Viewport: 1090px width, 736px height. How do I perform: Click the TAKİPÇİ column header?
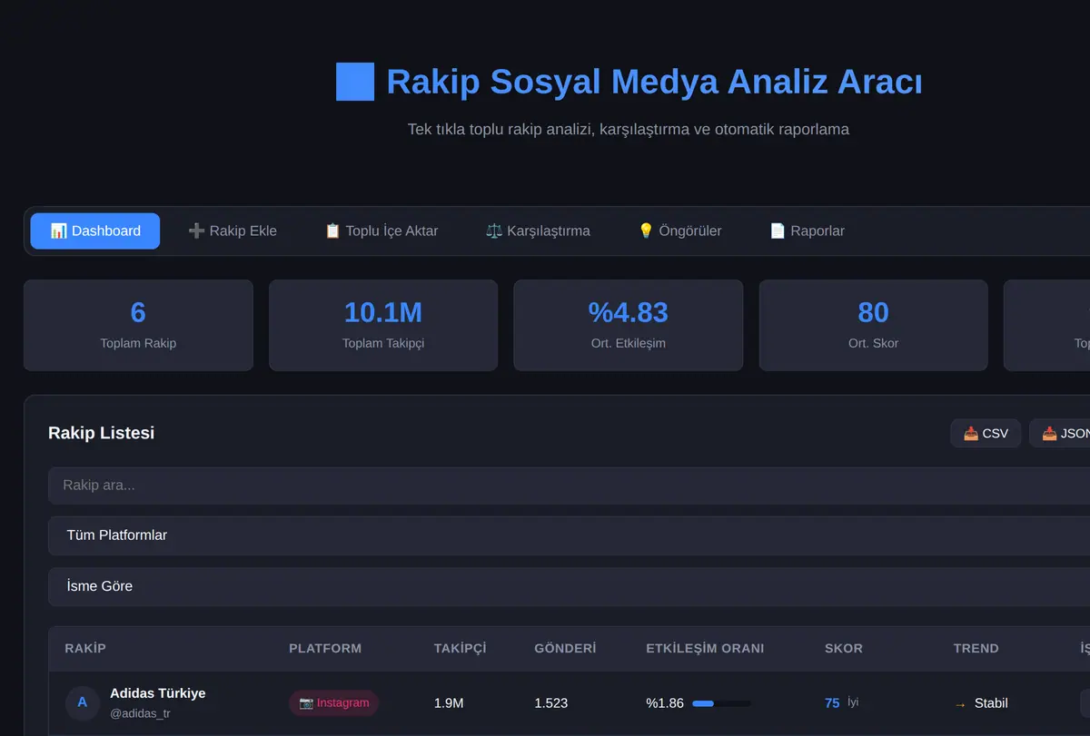click(x=461, y=648)
